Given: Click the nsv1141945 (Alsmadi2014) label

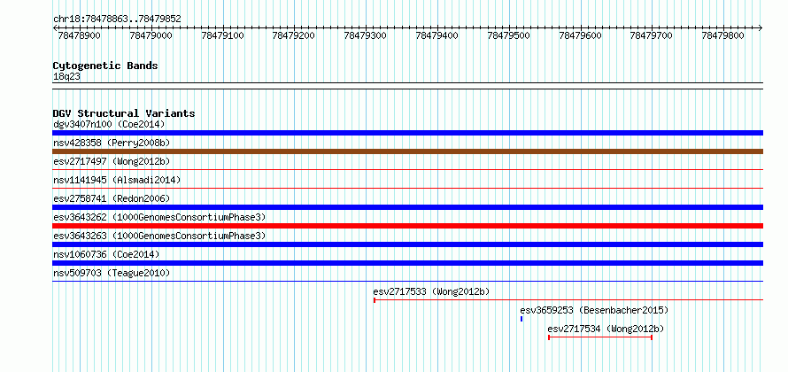Looking at the screenshot, I should click(117, 180).
